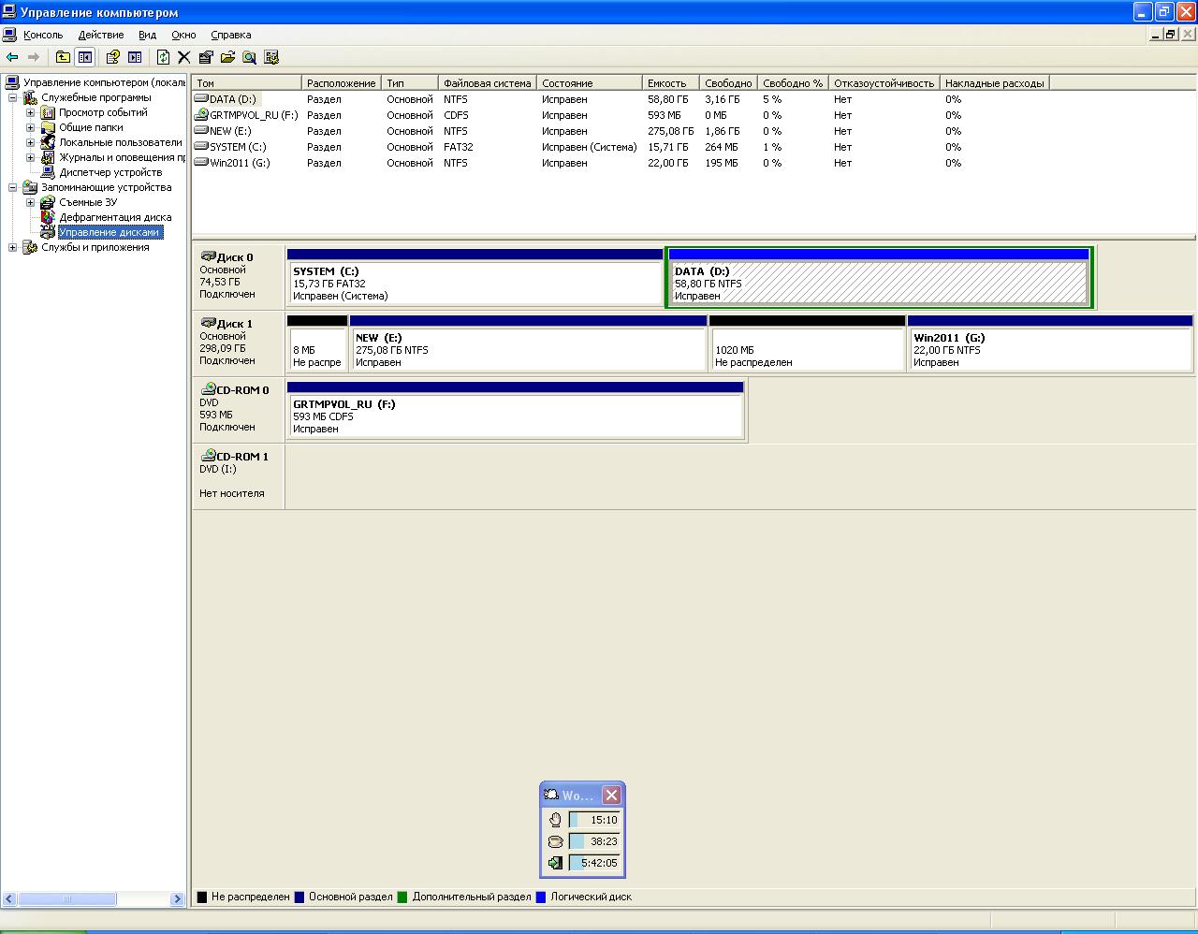Open the Действие menu
1198x934 pixels.
100,35
